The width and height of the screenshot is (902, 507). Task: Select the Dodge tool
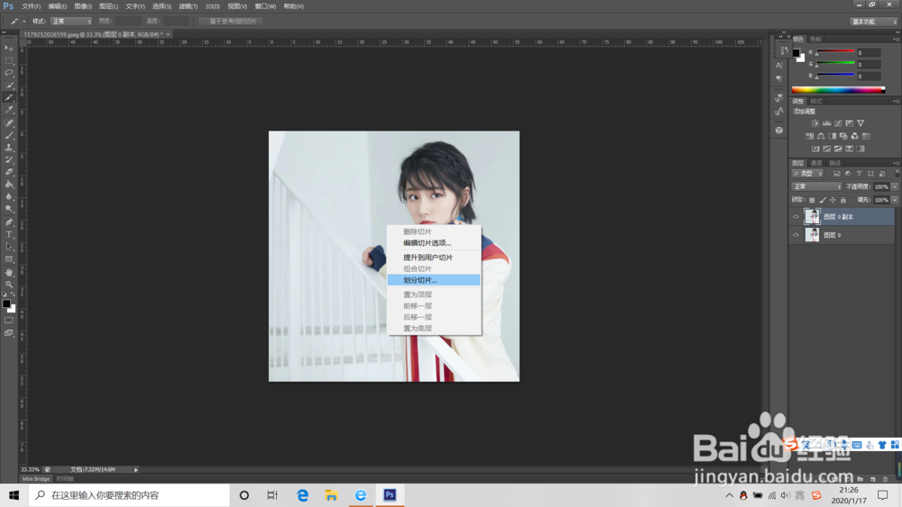click(9, 210)
